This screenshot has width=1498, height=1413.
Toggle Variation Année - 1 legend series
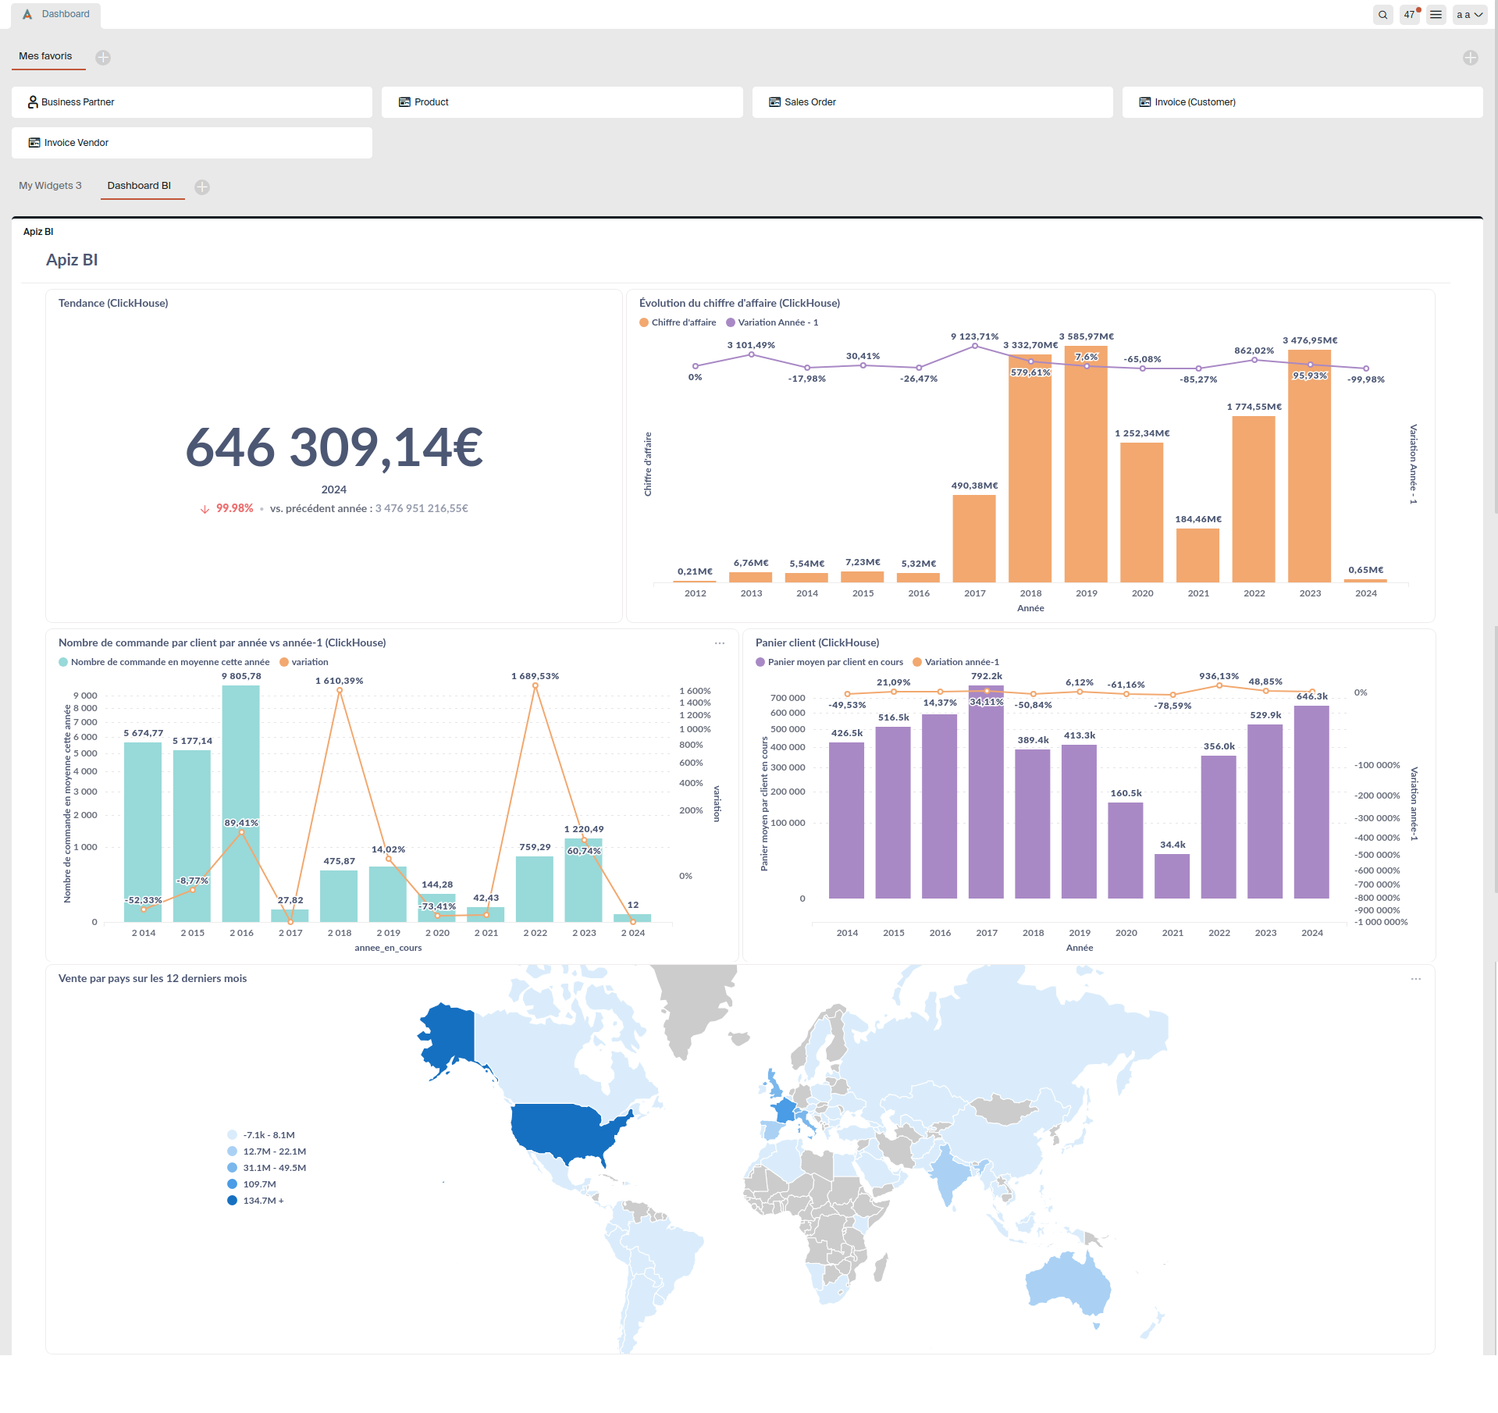click(771, 322)
